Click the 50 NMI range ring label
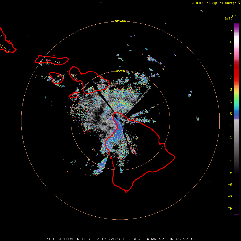Viewport: 241px width, 241px height. pyautogui.click(x=120, y=71)
